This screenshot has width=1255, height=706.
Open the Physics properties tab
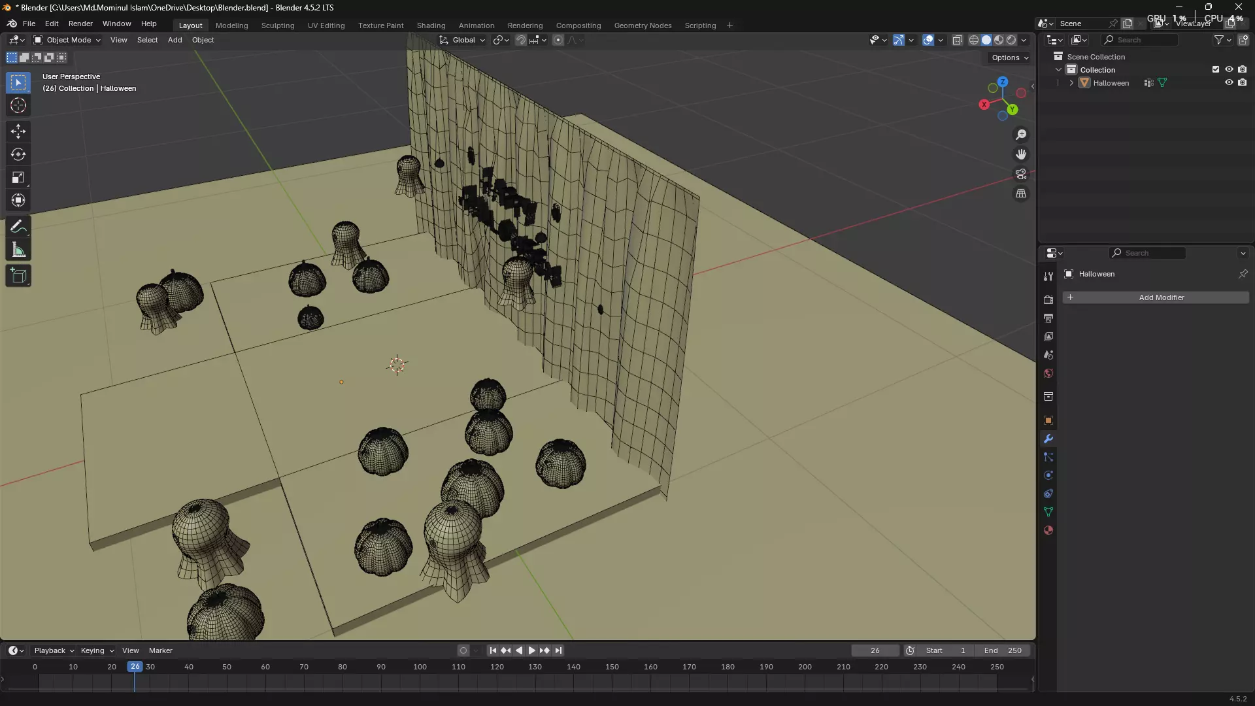(1048, 475)
